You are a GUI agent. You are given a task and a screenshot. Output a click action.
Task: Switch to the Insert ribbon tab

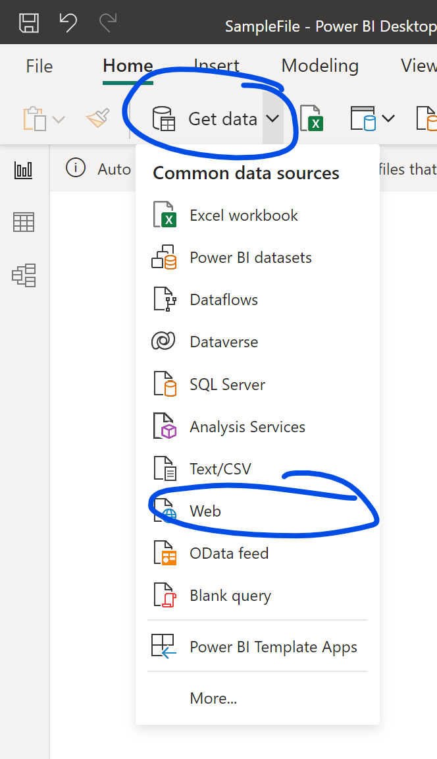(x=217, y=67)
